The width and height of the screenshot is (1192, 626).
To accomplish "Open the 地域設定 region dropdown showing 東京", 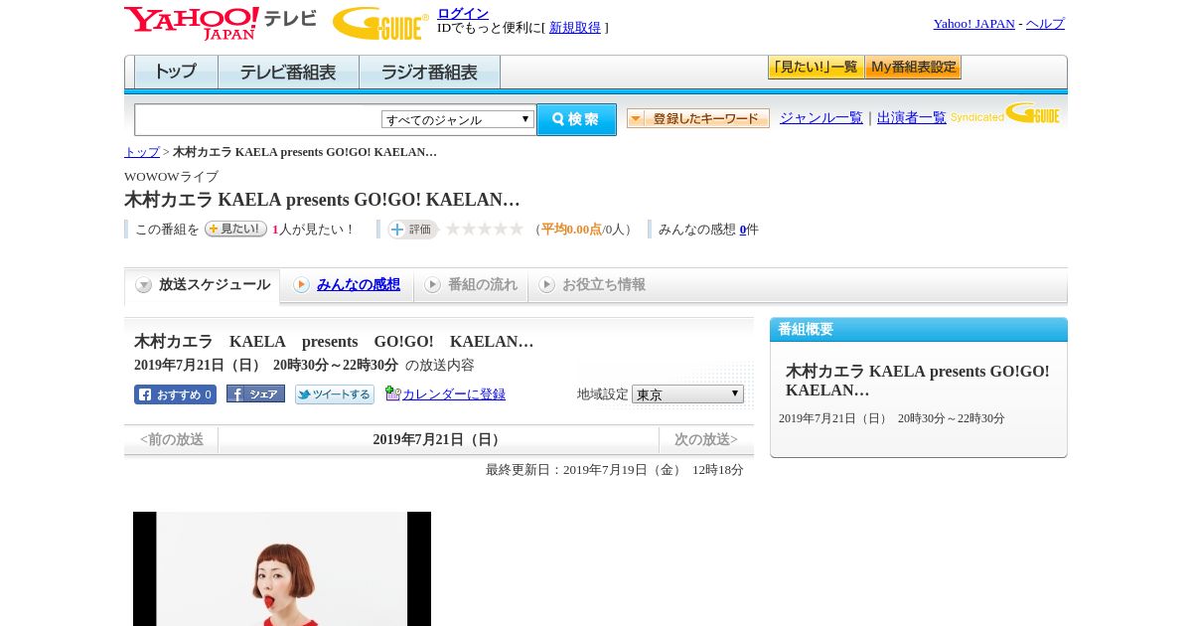I will 687,394.
